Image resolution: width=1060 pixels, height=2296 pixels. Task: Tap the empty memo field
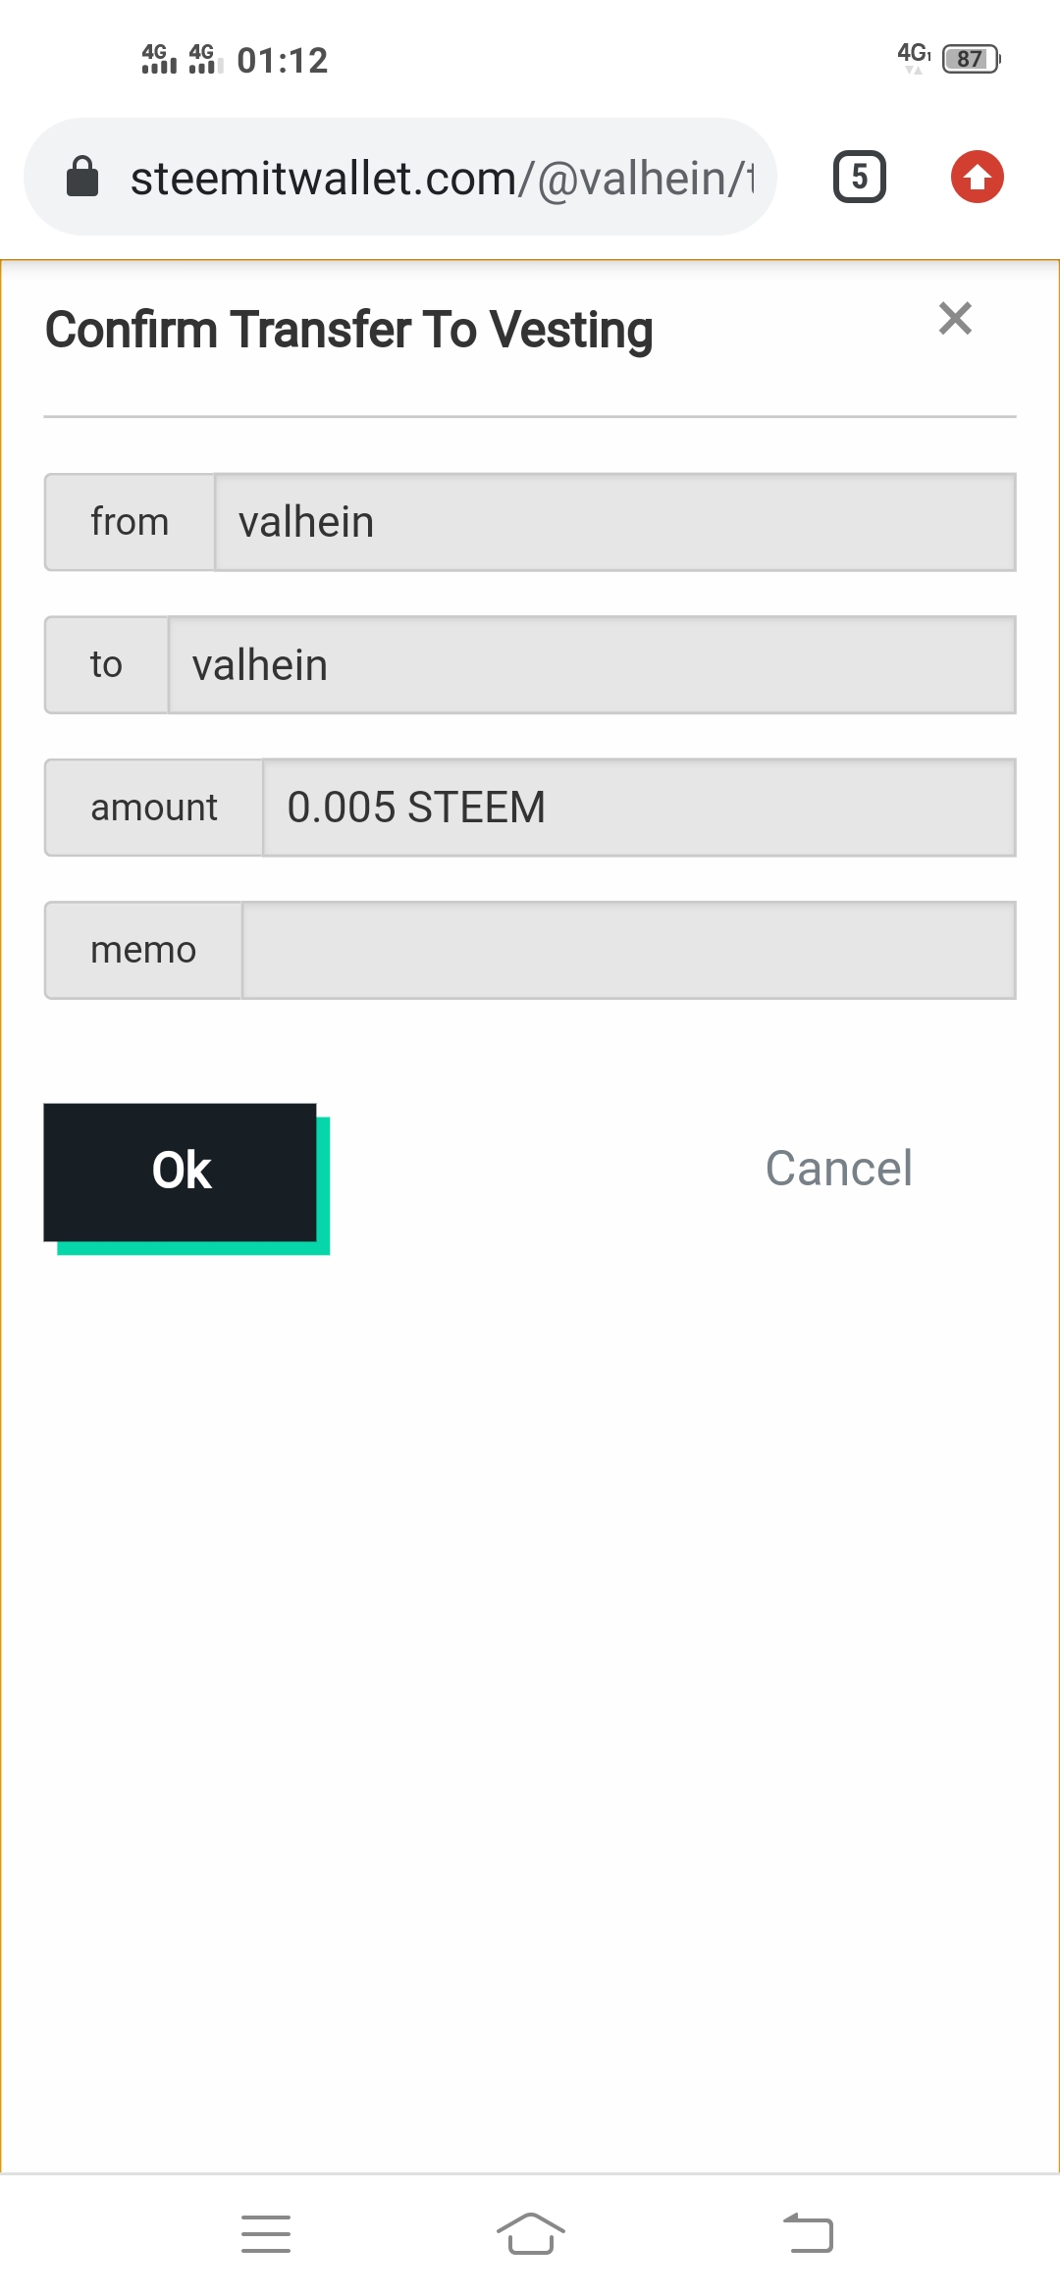point(629,950)
